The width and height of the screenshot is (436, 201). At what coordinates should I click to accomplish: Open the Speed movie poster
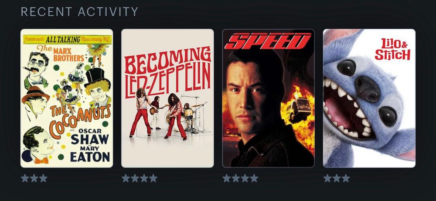[268, 98]
